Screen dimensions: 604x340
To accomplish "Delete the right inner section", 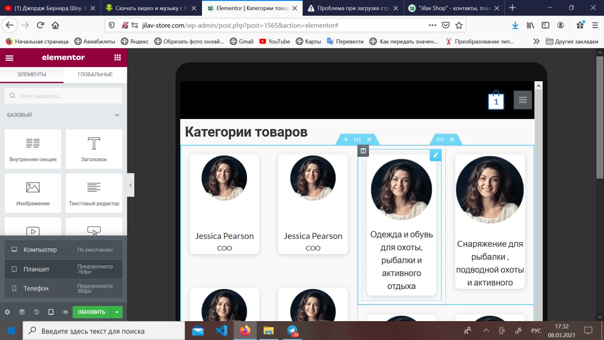I will (x=452, y=139).
